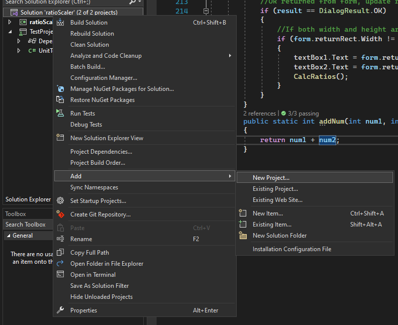This screenshot has height=325, width=398.
Task: Collapse code block at line 214
Action: (x=206, y=11)
